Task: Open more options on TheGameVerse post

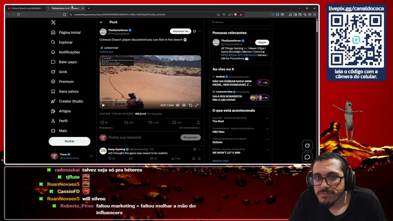Action: click(x=199, y=31)
